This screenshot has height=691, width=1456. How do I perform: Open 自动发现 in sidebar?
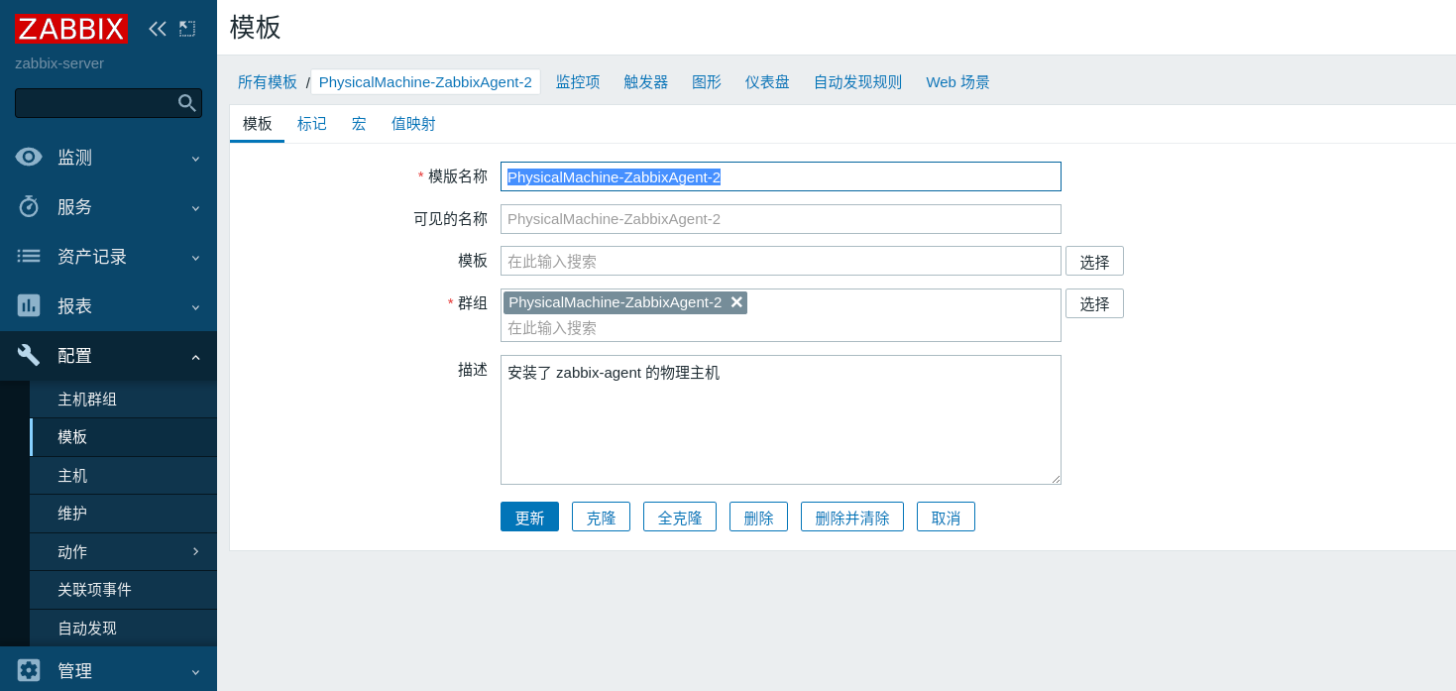click(123, 628)
